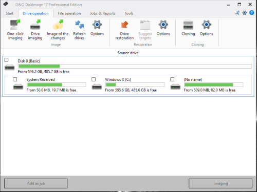Viewport: 257px width, 192px height.
Task: Click Suggest targets icon
Action: click(145, 25)
